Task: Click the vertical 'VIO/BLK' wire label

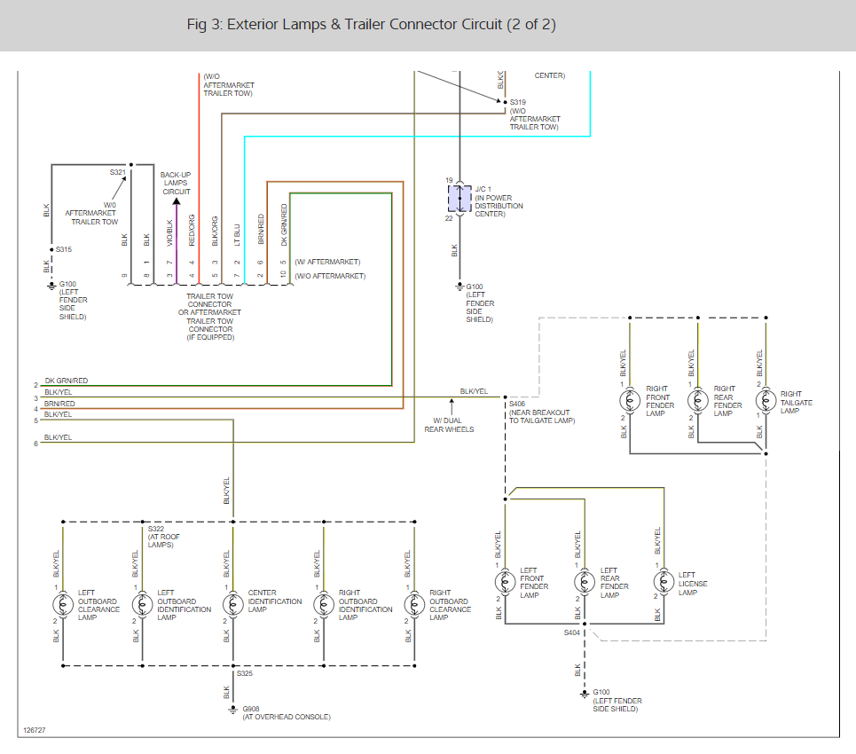Action: click(x=169, y=232)
